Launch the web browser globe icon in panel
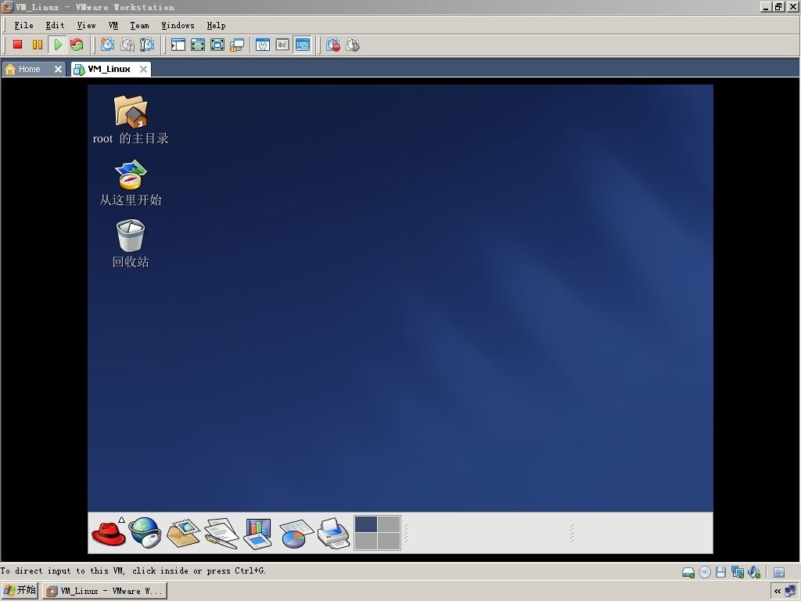The image size is (801, 601). pos(145,532)
